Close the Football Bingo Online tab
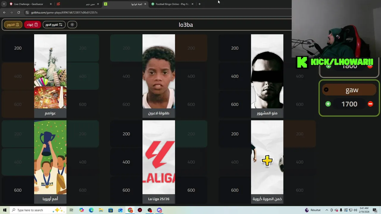This screenshot has width=381, height=214. tap(192, 4)
